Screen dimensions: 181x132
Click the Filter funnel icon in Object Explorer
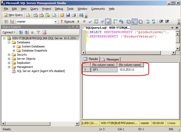38,32
